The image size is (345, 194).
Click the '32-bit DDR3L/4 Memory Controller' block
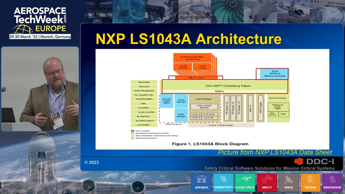pyautogui.click(x=275, y=74)
